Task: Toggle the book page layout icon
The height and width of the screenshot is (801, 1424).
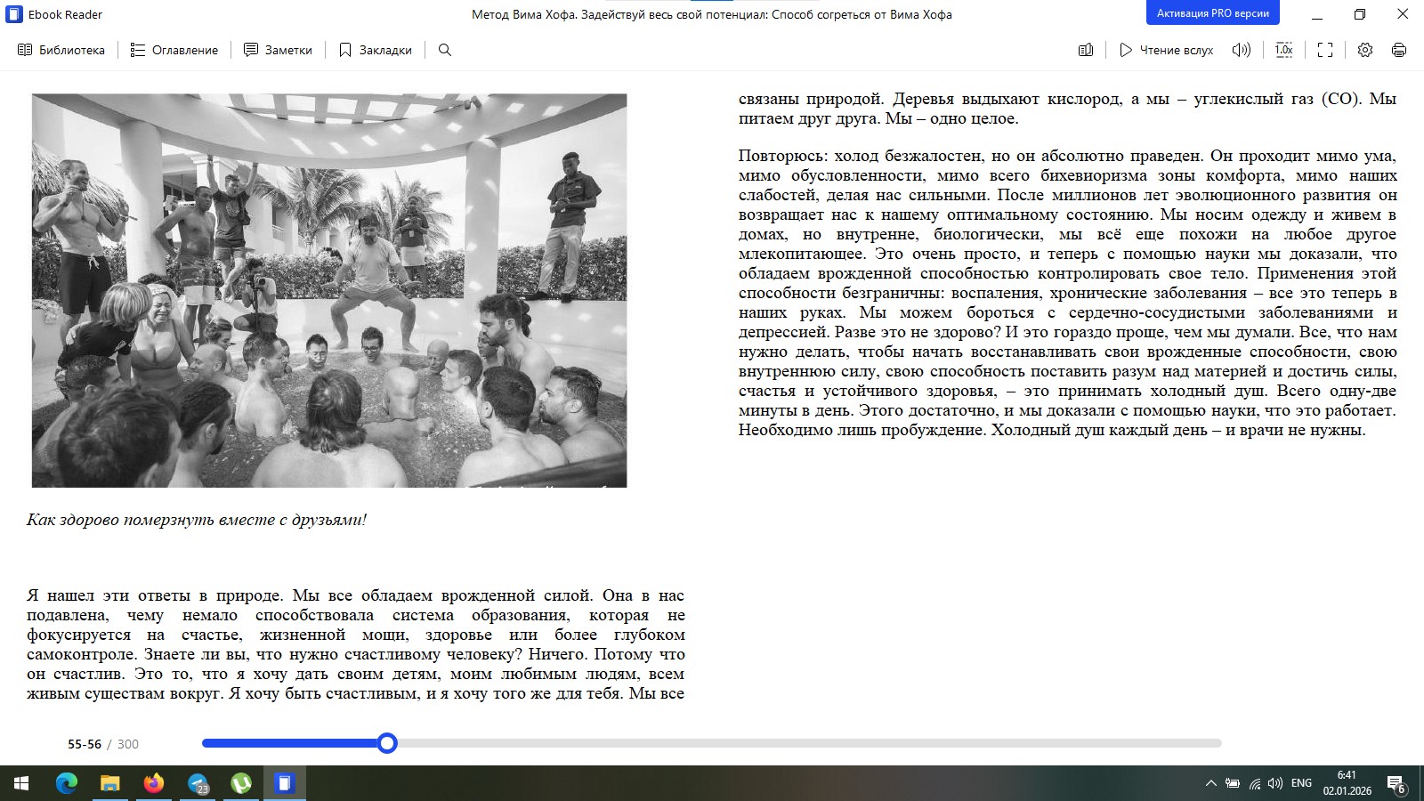Action: pos(1086,50)
